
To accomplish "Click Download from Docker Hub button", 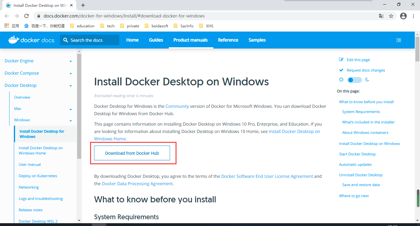I will tap(132, 153).
